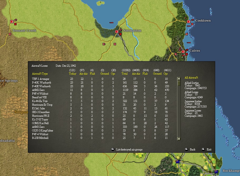Select the airfield plane icon at Cooktown

pyautogui.click(x=192, y=20)
